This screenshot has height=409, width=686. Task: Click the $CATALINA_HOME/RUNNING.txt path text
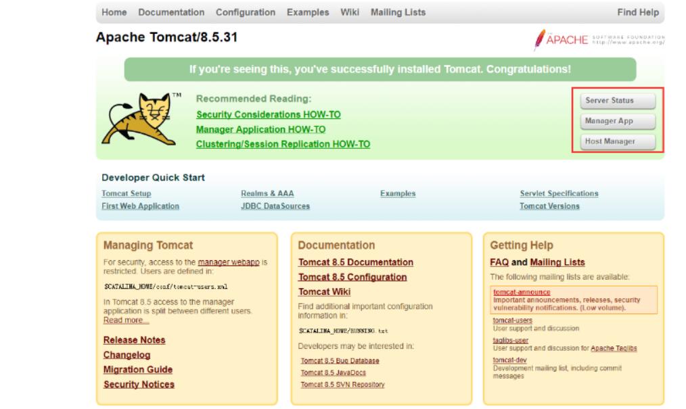click(x=343, y=331)
